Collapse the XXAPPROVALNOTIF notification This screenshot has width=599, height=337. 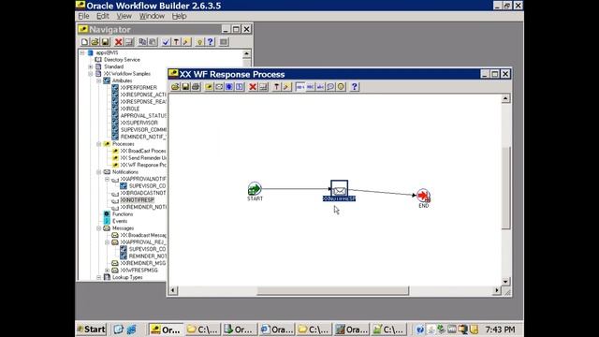pyautogui.click(x=108, y=179)
